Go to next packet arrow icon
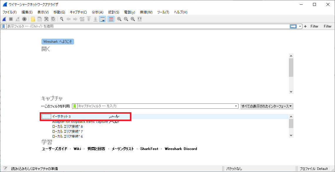This screenshot has height=172, width=335. (x=75, y=19)
